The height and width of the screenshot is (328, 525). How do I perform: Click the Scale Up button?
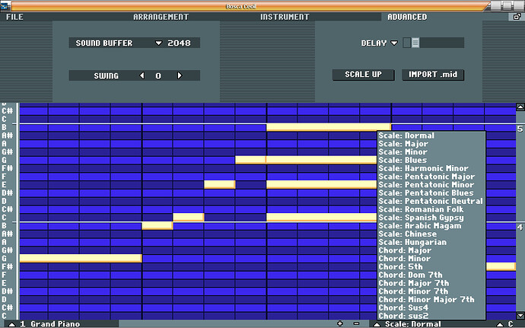[x=363, y=75]
